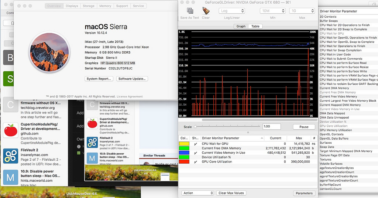
Task: Toggle Show checkmark for GPU Core Utilization
Action: click(x=196, y=162)
